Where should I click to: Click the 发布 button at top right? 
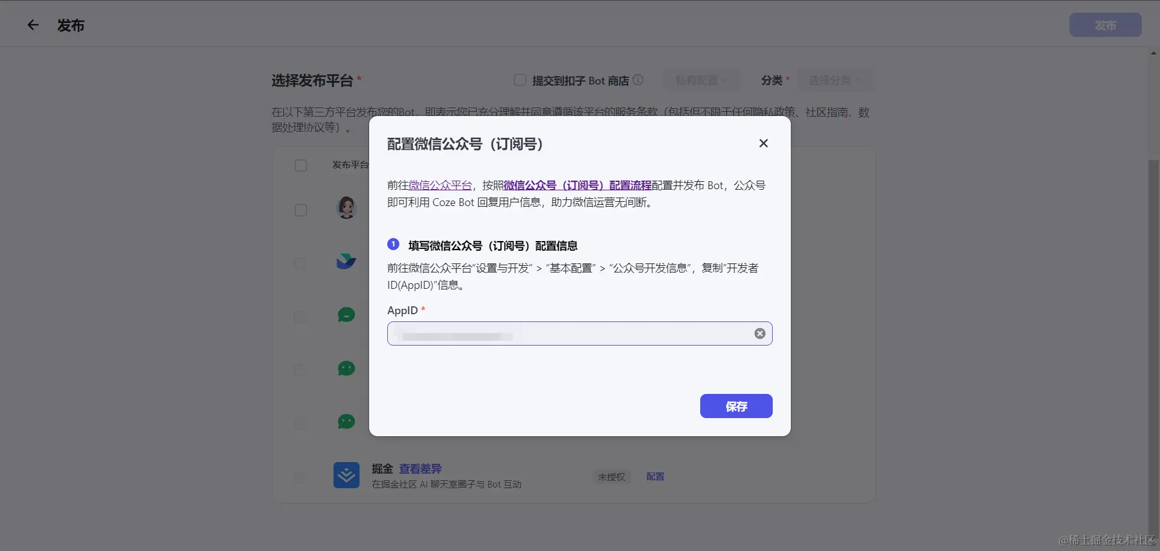click(1105, 25)
